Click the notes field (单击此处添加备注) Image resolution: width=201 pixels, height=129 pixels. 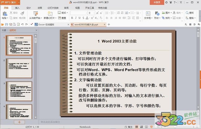[50, 122]
